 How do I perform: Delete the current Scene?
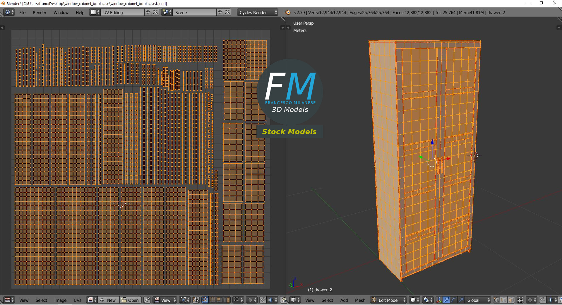(x=228, y=12)
